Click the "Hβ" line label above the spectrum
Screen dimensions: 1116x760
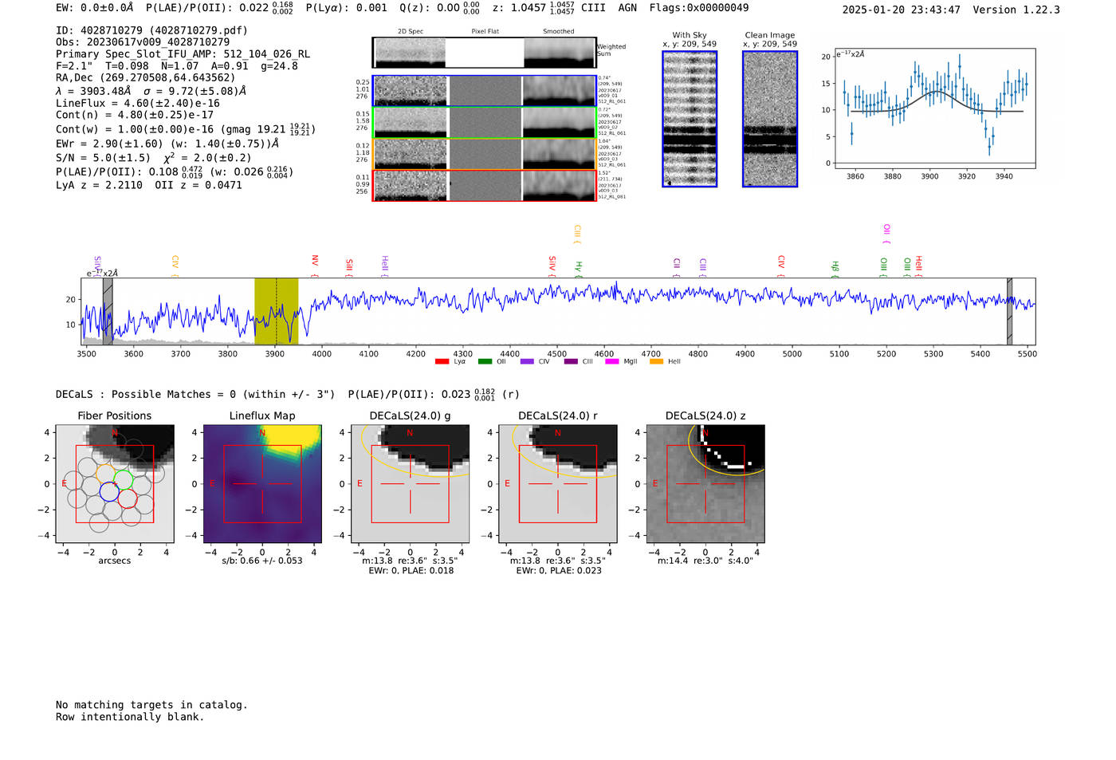[835, 268]
